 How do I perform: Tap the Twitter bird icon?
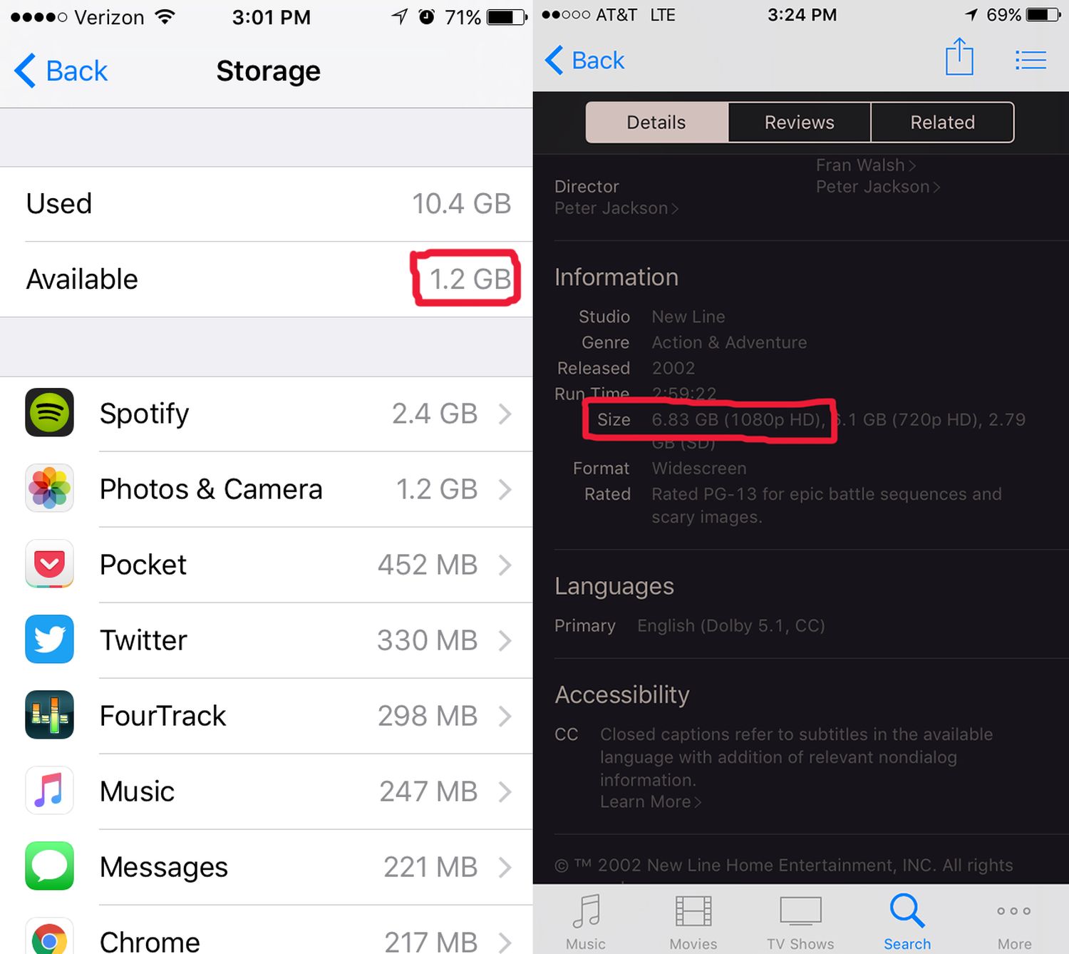(x=49, y=639)
